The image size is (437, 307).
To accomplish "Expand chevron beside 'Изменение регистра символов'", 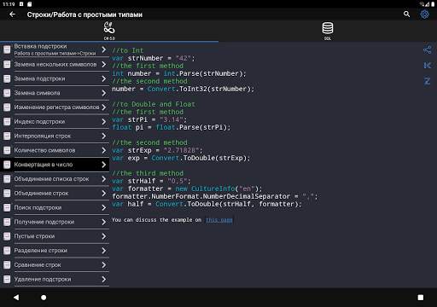I will (x=104, y=107).
